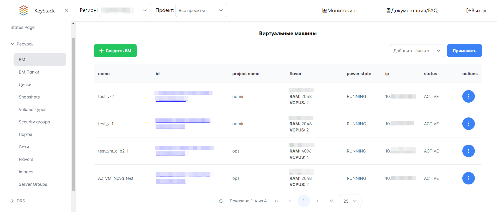Collapse the Ресурсы section

13,44
